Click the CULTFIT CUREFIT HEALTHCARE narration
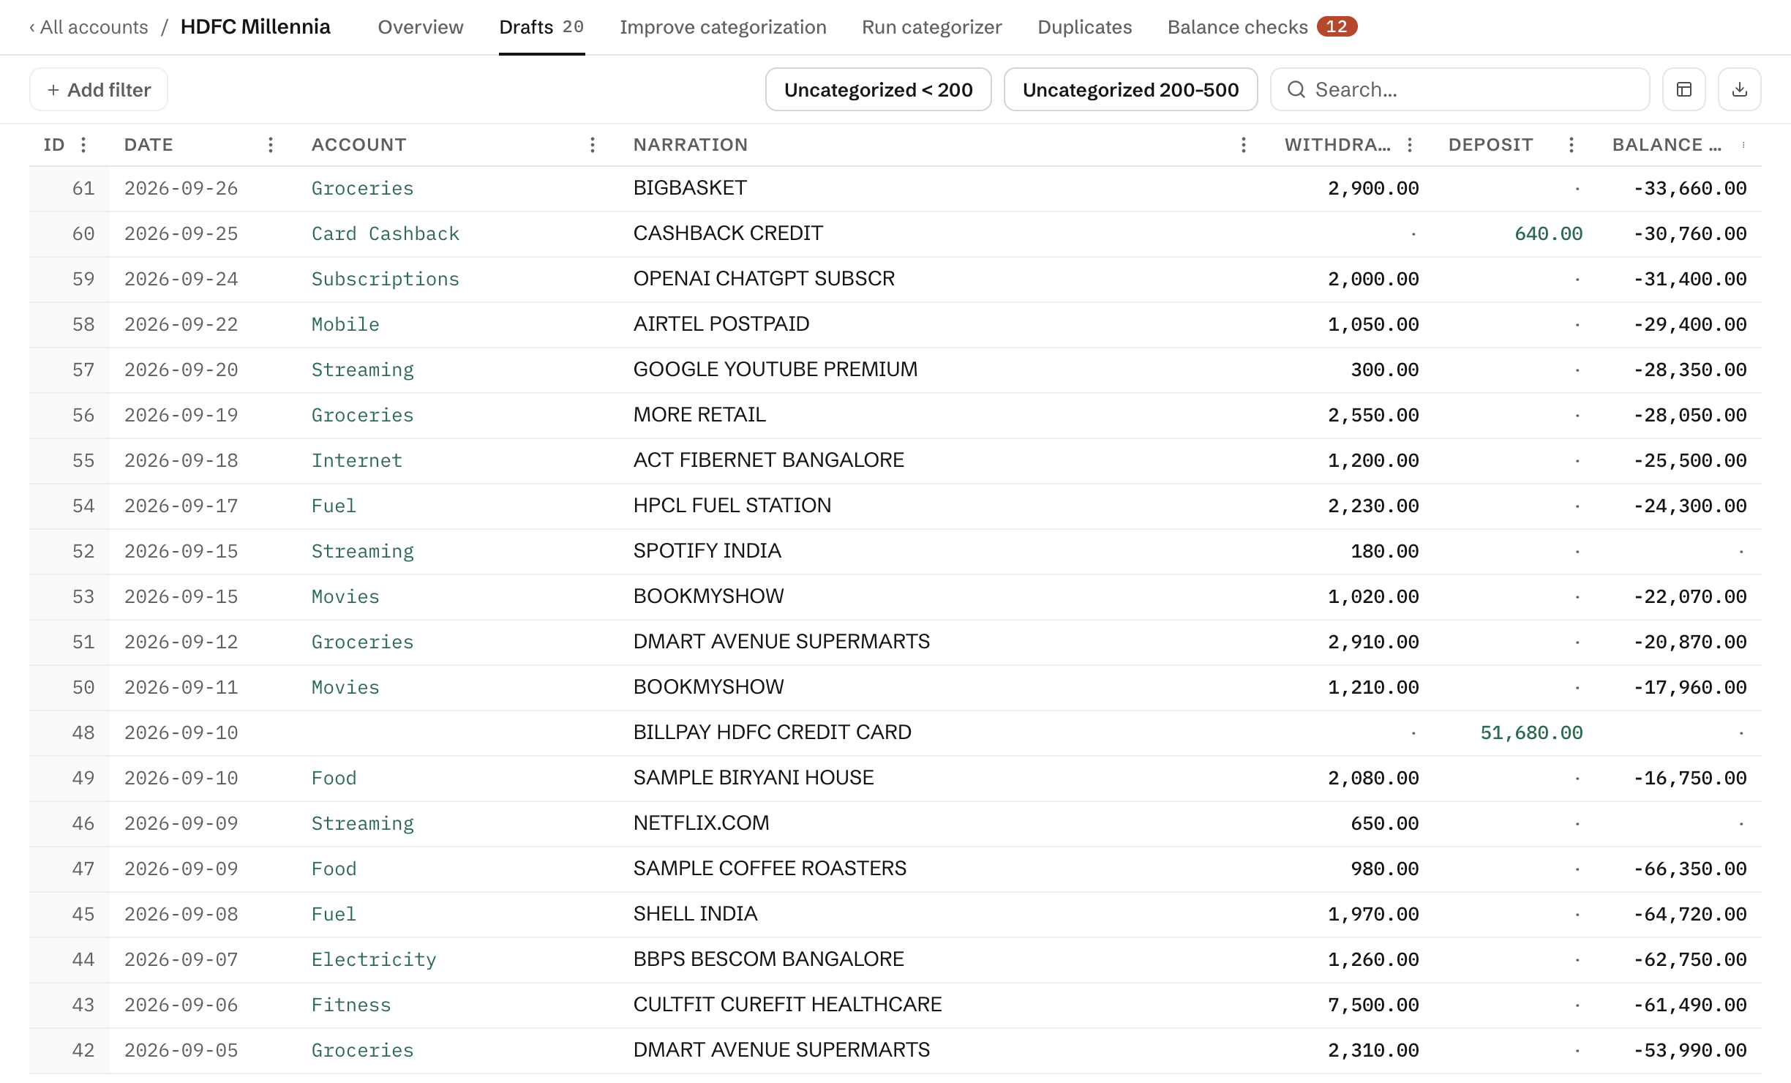Viewport: 1791px width, 1083px height. pos(787,1005)
